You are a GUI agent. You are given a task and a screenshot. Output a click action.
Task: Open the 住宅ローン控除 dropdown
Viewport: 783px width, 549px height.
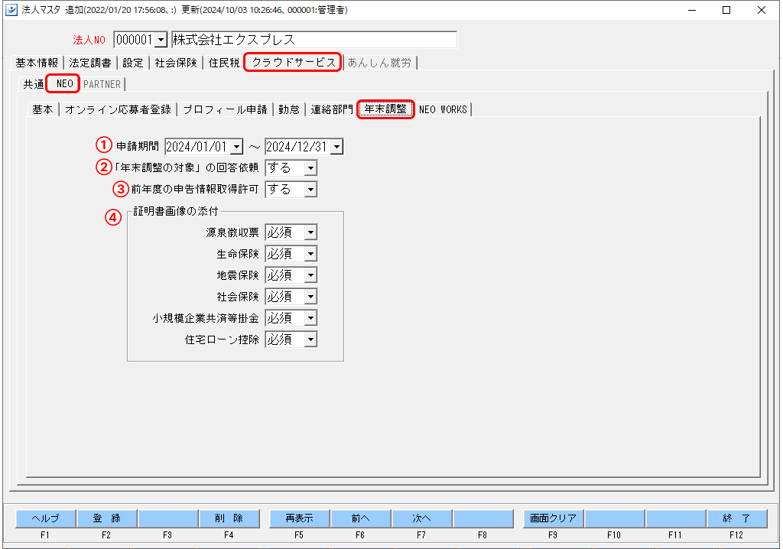coord(310,340)
